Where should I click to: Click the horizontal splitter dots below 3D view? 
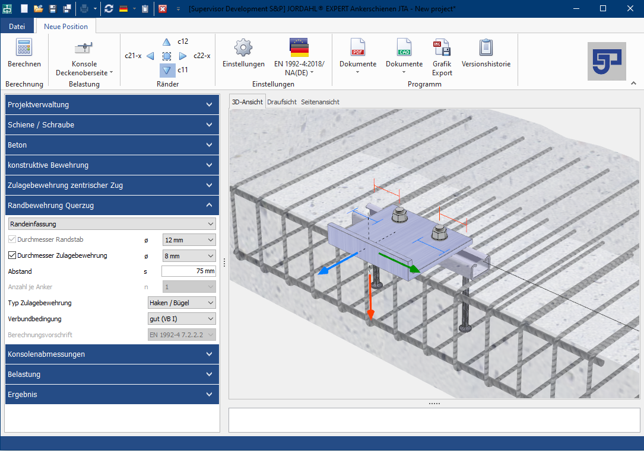tap(434, 404)
